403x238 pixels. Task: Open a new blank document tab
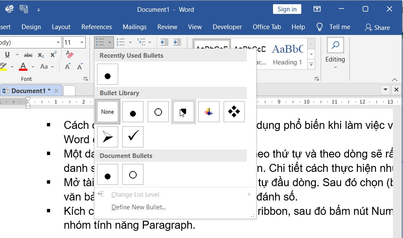point(69,91)
